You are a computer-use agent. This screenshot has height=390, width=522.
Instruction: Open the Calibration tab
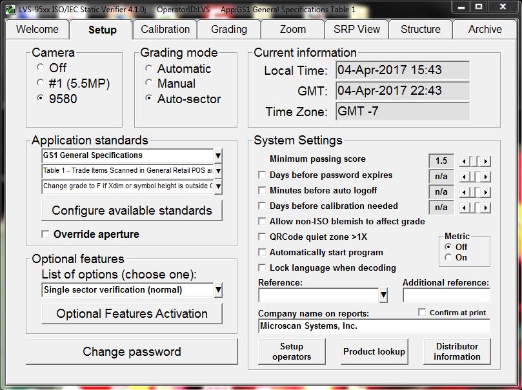(165, 29)
